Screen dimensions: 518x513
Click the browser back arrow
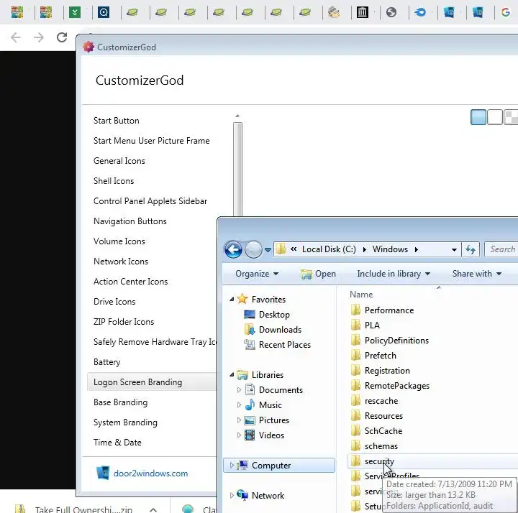pos(16,37)
